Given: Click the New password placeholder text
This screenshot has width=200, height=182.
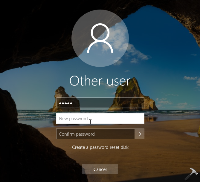Looking at the screenshot, I should [x=74, y=119].
